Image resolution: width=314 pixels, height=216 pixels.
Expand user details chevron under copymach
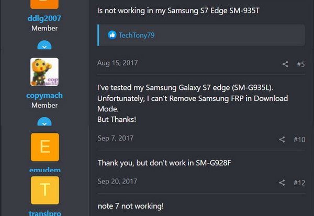point(44,123)
